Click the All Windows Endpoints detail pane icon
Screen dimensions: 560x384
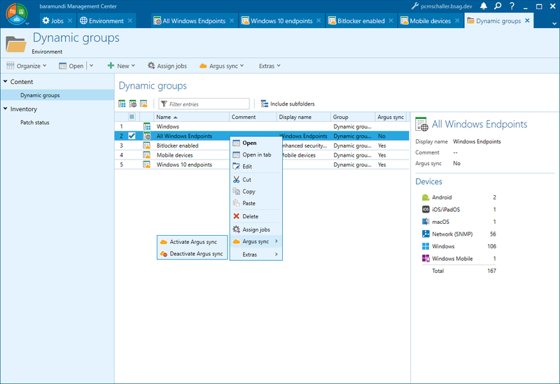(x=421, y=125)
